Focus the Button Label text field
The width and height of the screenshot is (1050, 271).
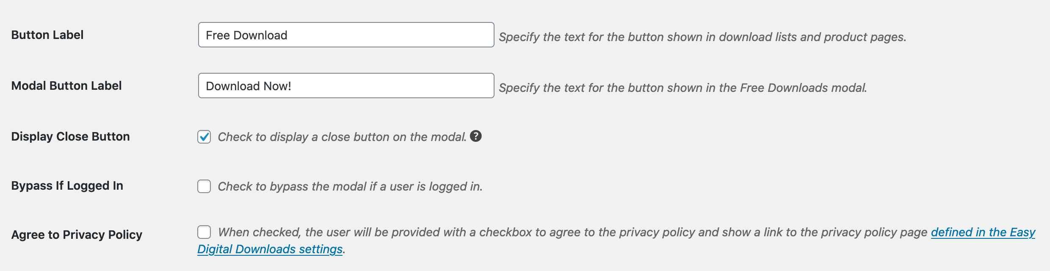(x=346, y=35)
